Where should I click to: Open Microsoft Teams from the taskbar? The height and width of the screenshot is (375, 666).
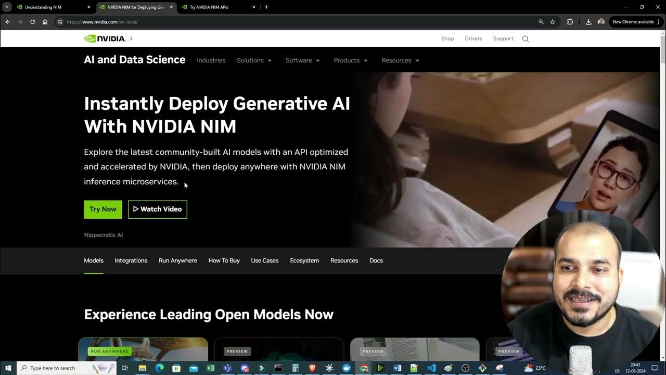[x=227, y=368]
